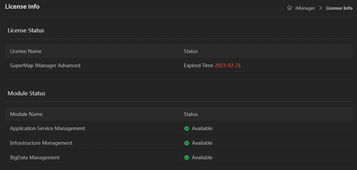Click the Available text for Infrastructure Management
The height and width of the screenshot is (170, 357).
[202, 143]
